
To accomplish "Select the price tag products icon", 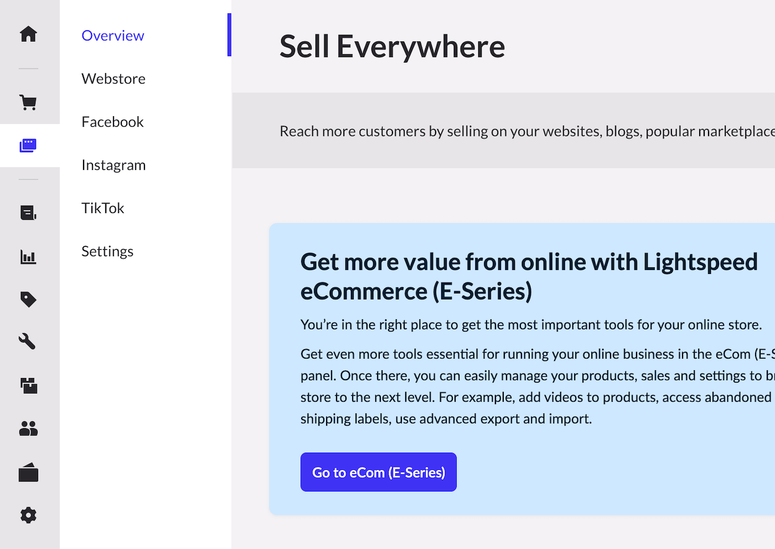I will (x=28, y=299).
